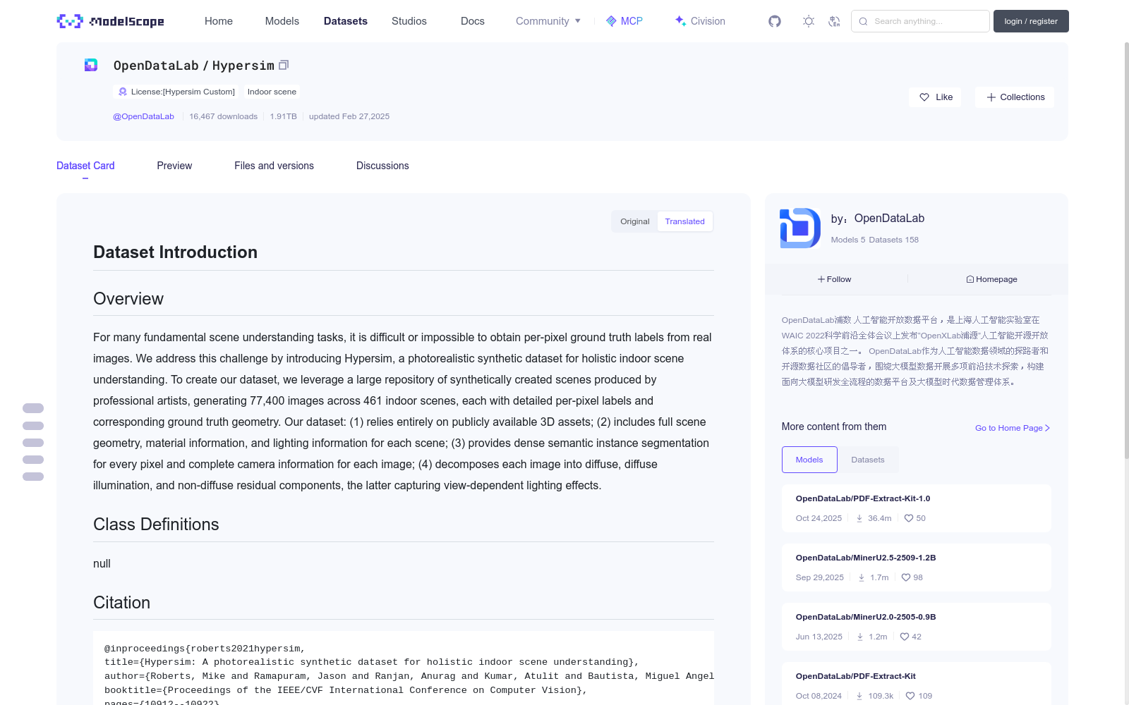This screenshot has width=1129, height=705.
Task: Click the Community dropdown arrow
Action: coord(578,21)
